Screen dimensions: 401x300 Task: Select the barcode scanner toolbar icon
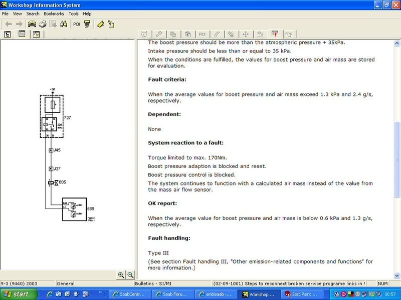pos(87,24)
